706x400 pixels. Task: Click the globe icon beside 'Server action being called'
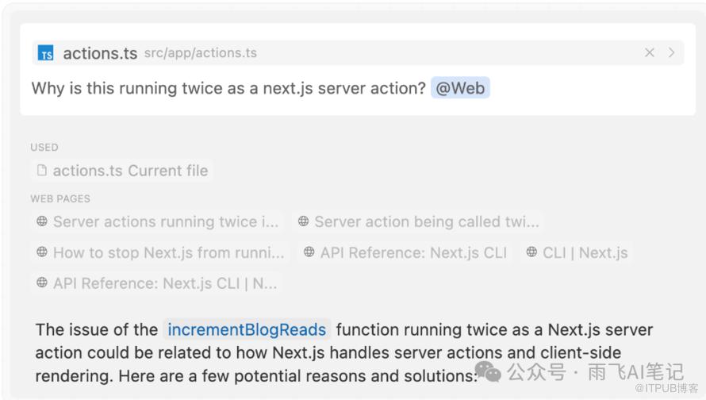pyautogui.click(x=304, y=221)
